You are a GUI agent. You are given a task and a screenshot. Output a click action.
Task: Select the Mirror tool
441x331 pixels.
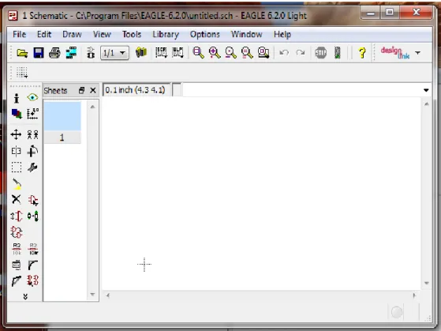click(x=17, y=151)
